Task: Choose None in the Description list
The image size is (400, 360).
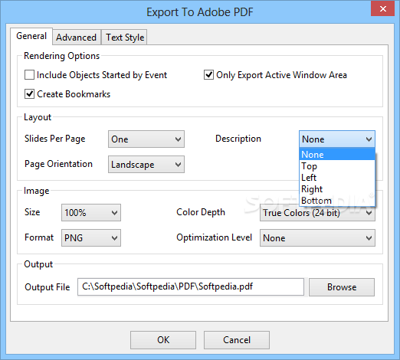Action: pyautogui.click(x=337, y=155)
